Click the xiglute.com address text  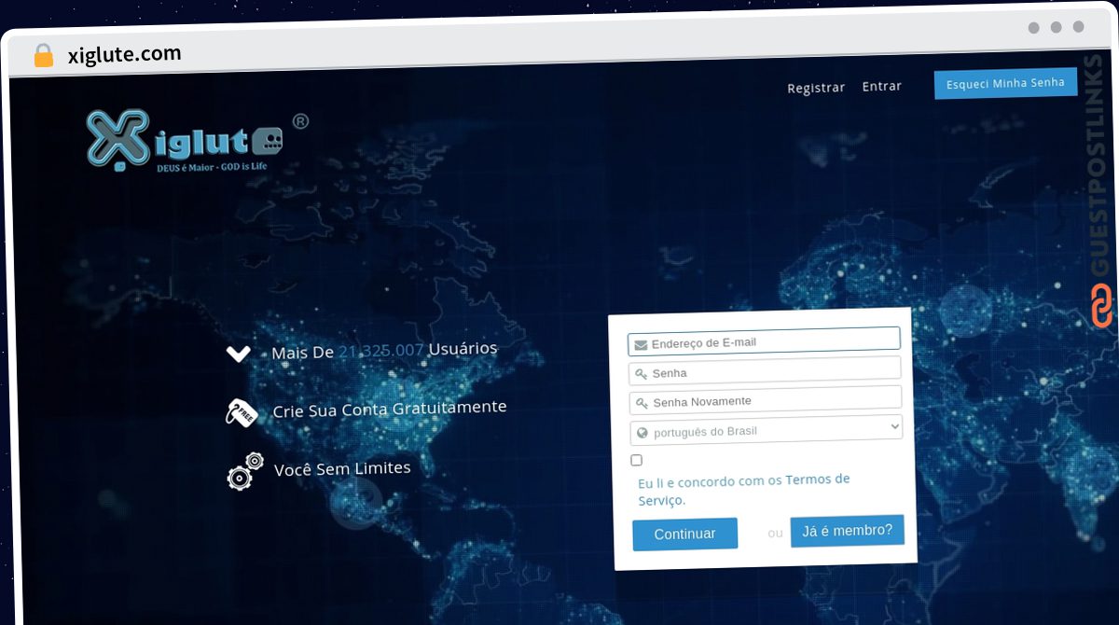tap(124, 54)
